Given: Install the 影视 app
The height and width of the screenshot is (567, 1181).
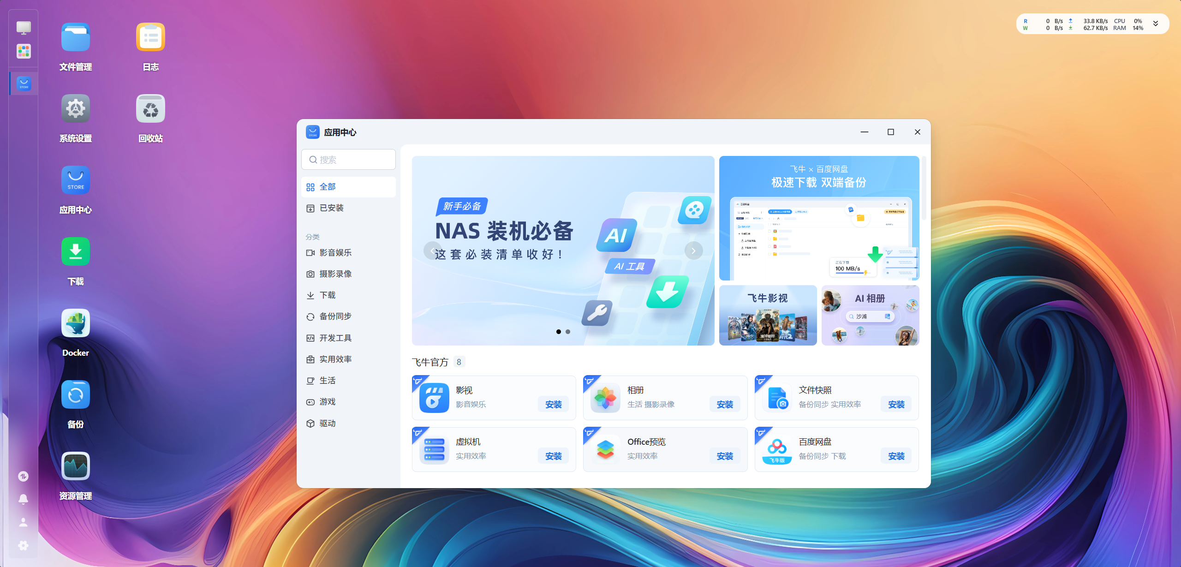Looking at the screenshot, I should pos(553,405).
